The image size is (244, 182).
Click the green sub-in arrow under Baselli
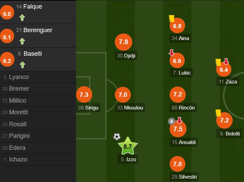coord(22,64)
